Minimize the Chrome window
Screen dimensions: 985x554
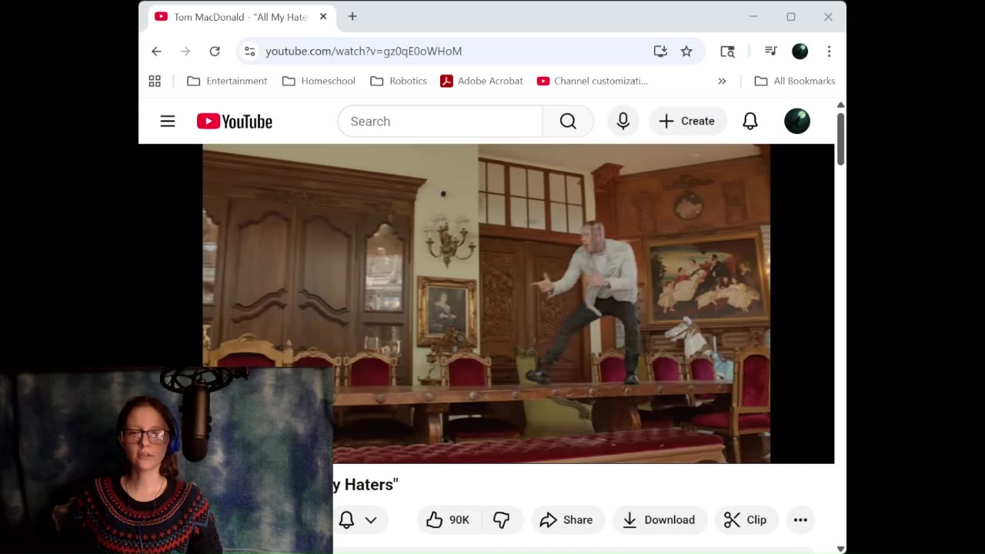(x=754, y=17)
